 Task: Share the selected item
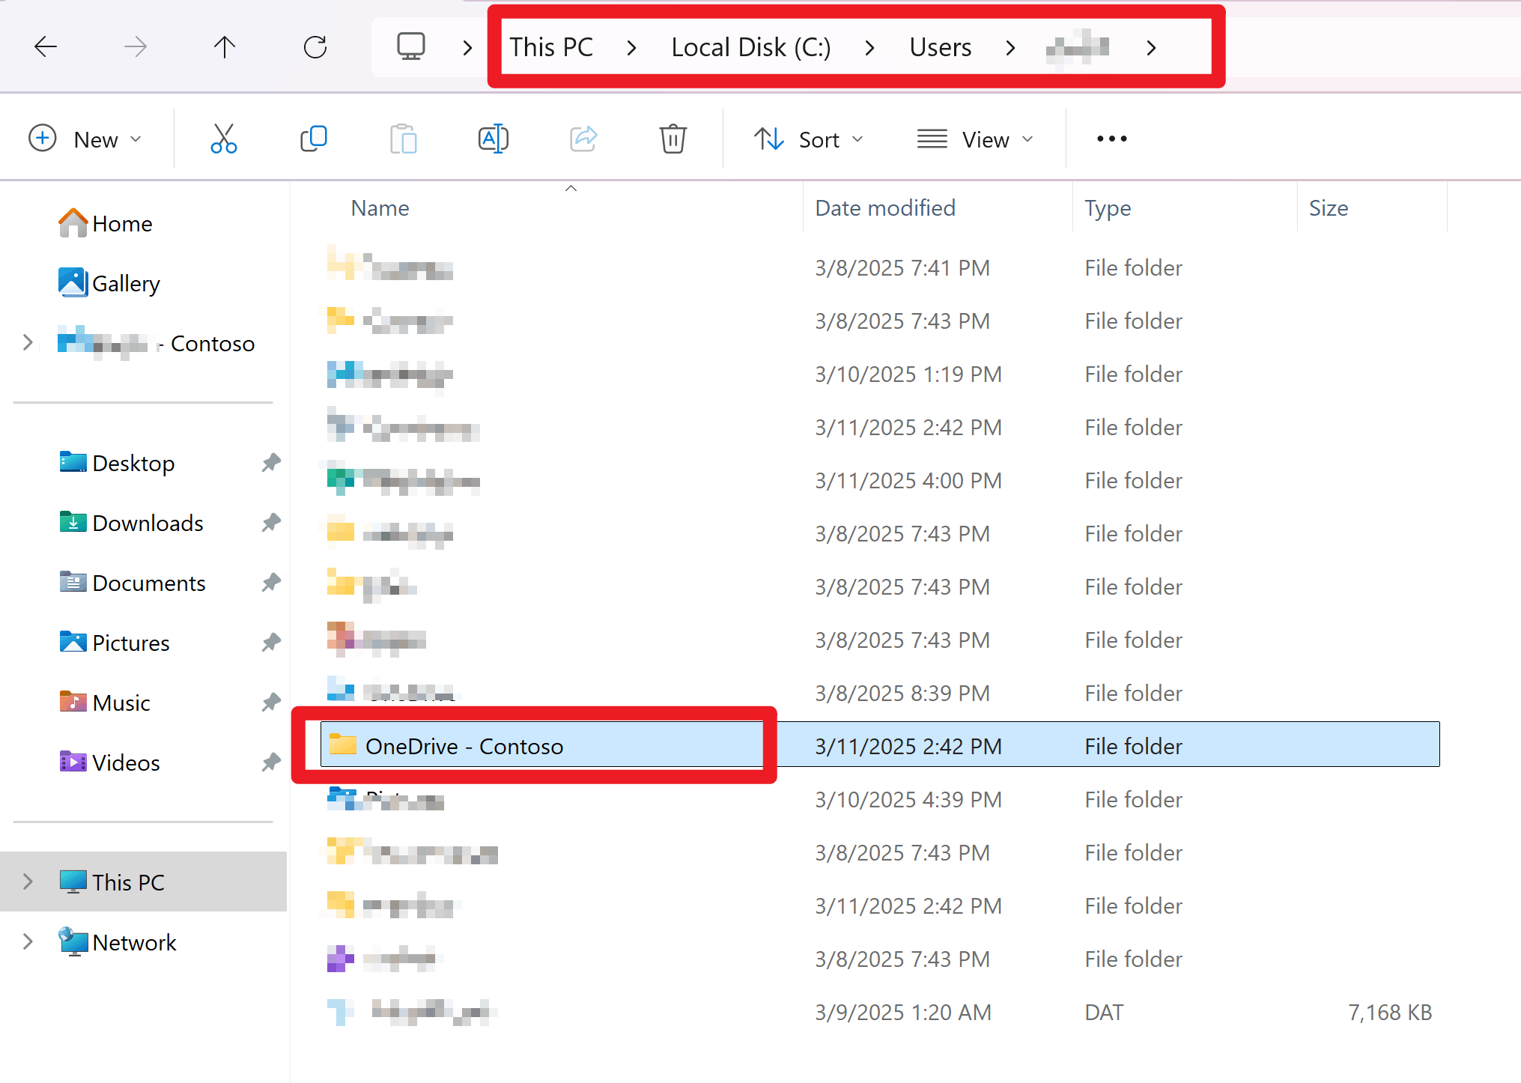click(x=583, y=139)
